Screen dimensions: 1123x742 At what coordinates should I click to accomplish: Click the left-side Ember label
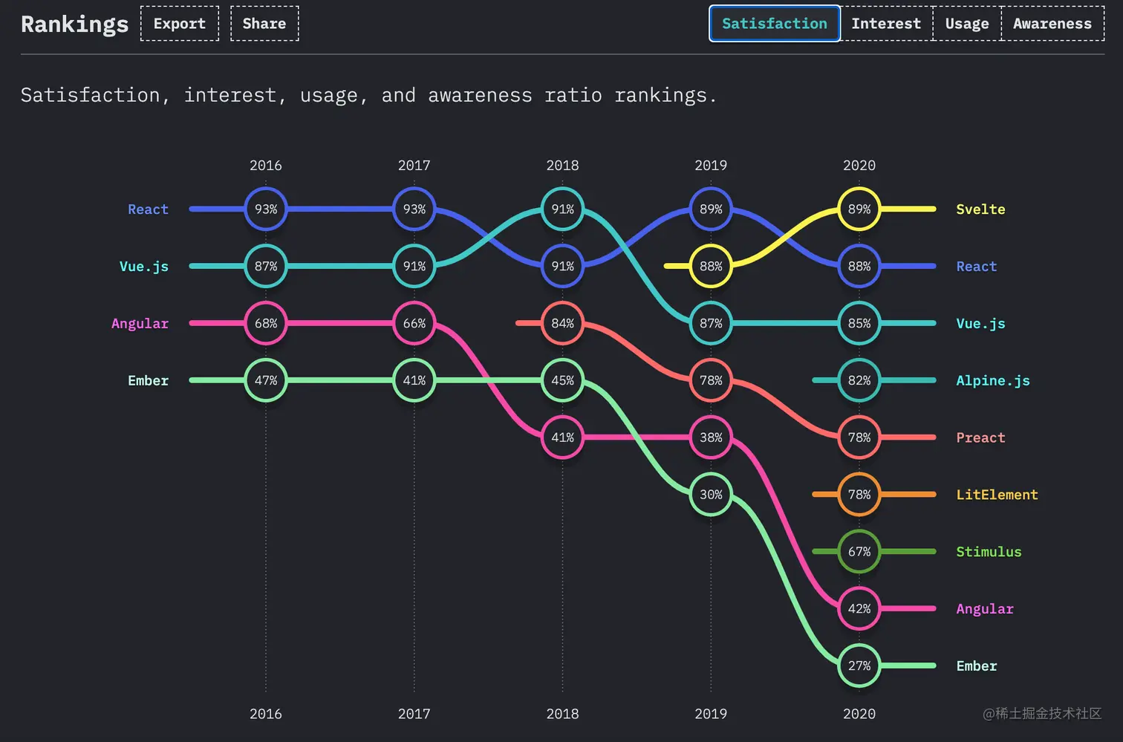[x=148, y=380]
